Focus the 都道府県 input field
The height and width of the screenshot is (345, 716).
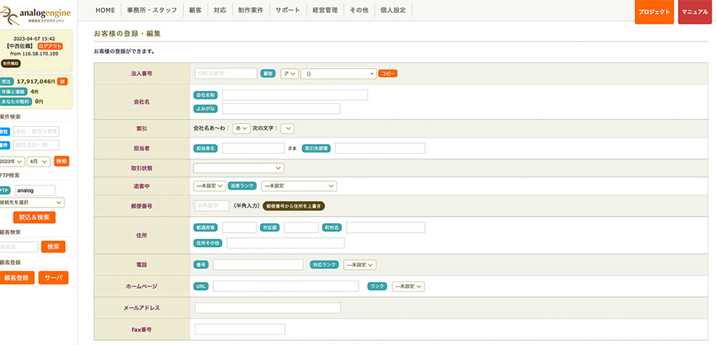pos(239,228)
